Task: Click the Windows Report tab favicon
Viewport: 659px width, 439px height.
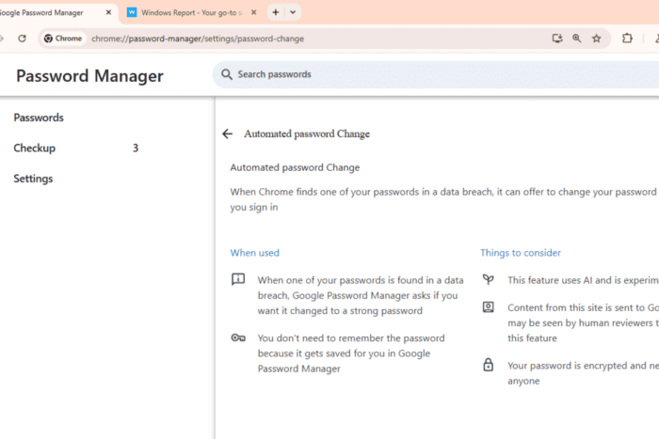Action: 132,12
